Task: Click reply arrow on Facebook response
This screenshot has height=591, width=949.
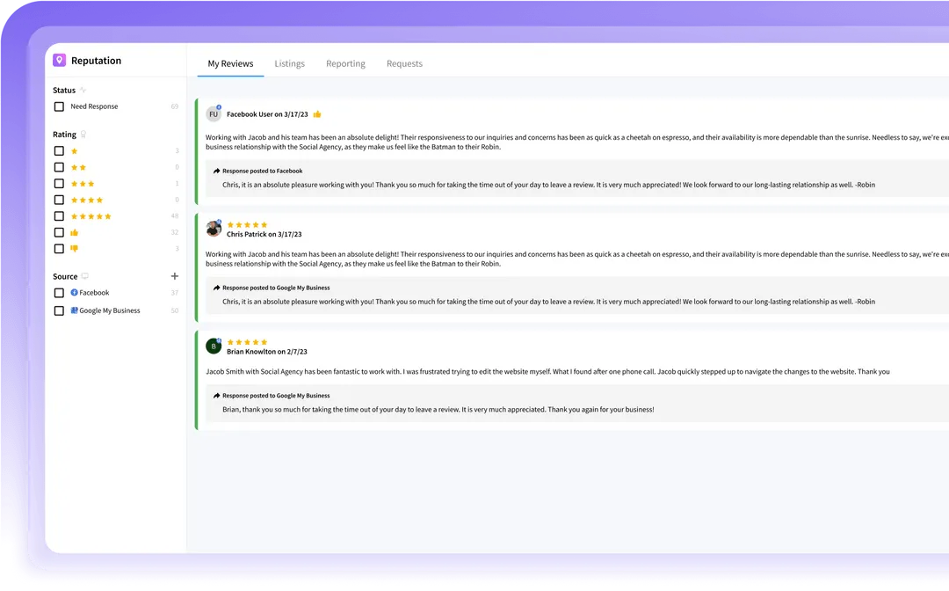Action: (216, 171)
